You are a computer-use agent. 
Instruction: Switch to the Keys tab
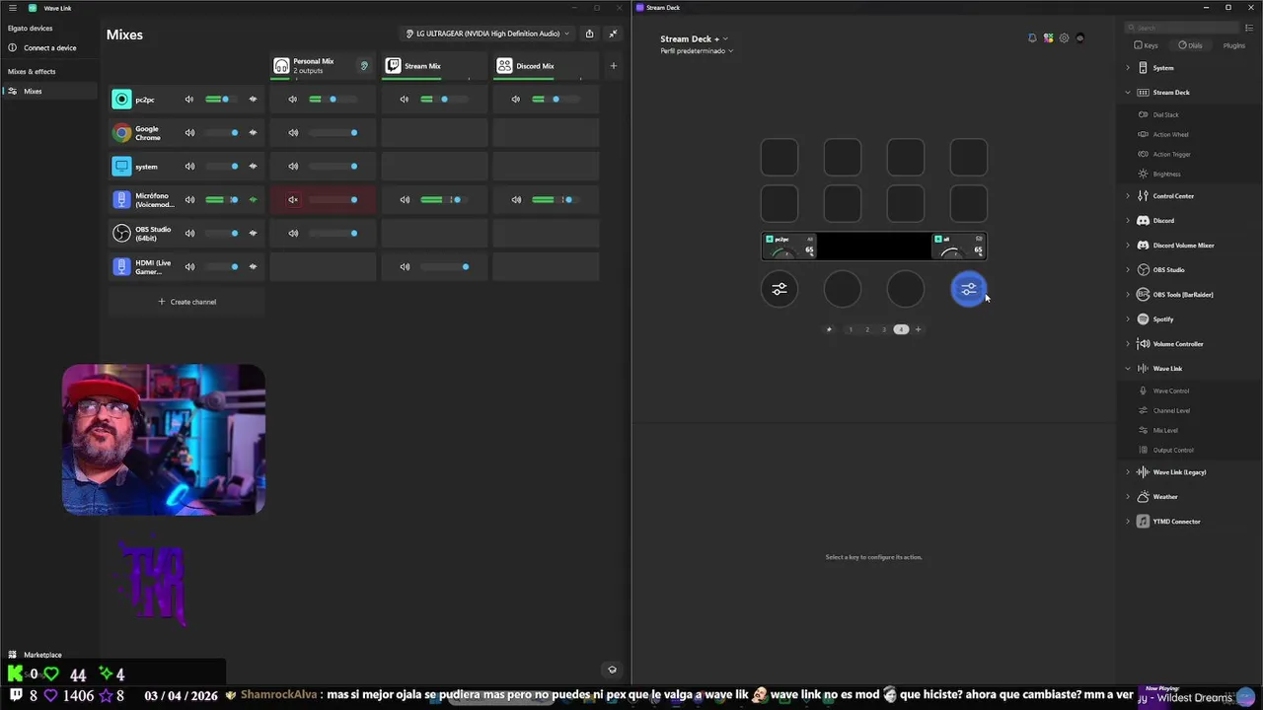point(1147,45)
